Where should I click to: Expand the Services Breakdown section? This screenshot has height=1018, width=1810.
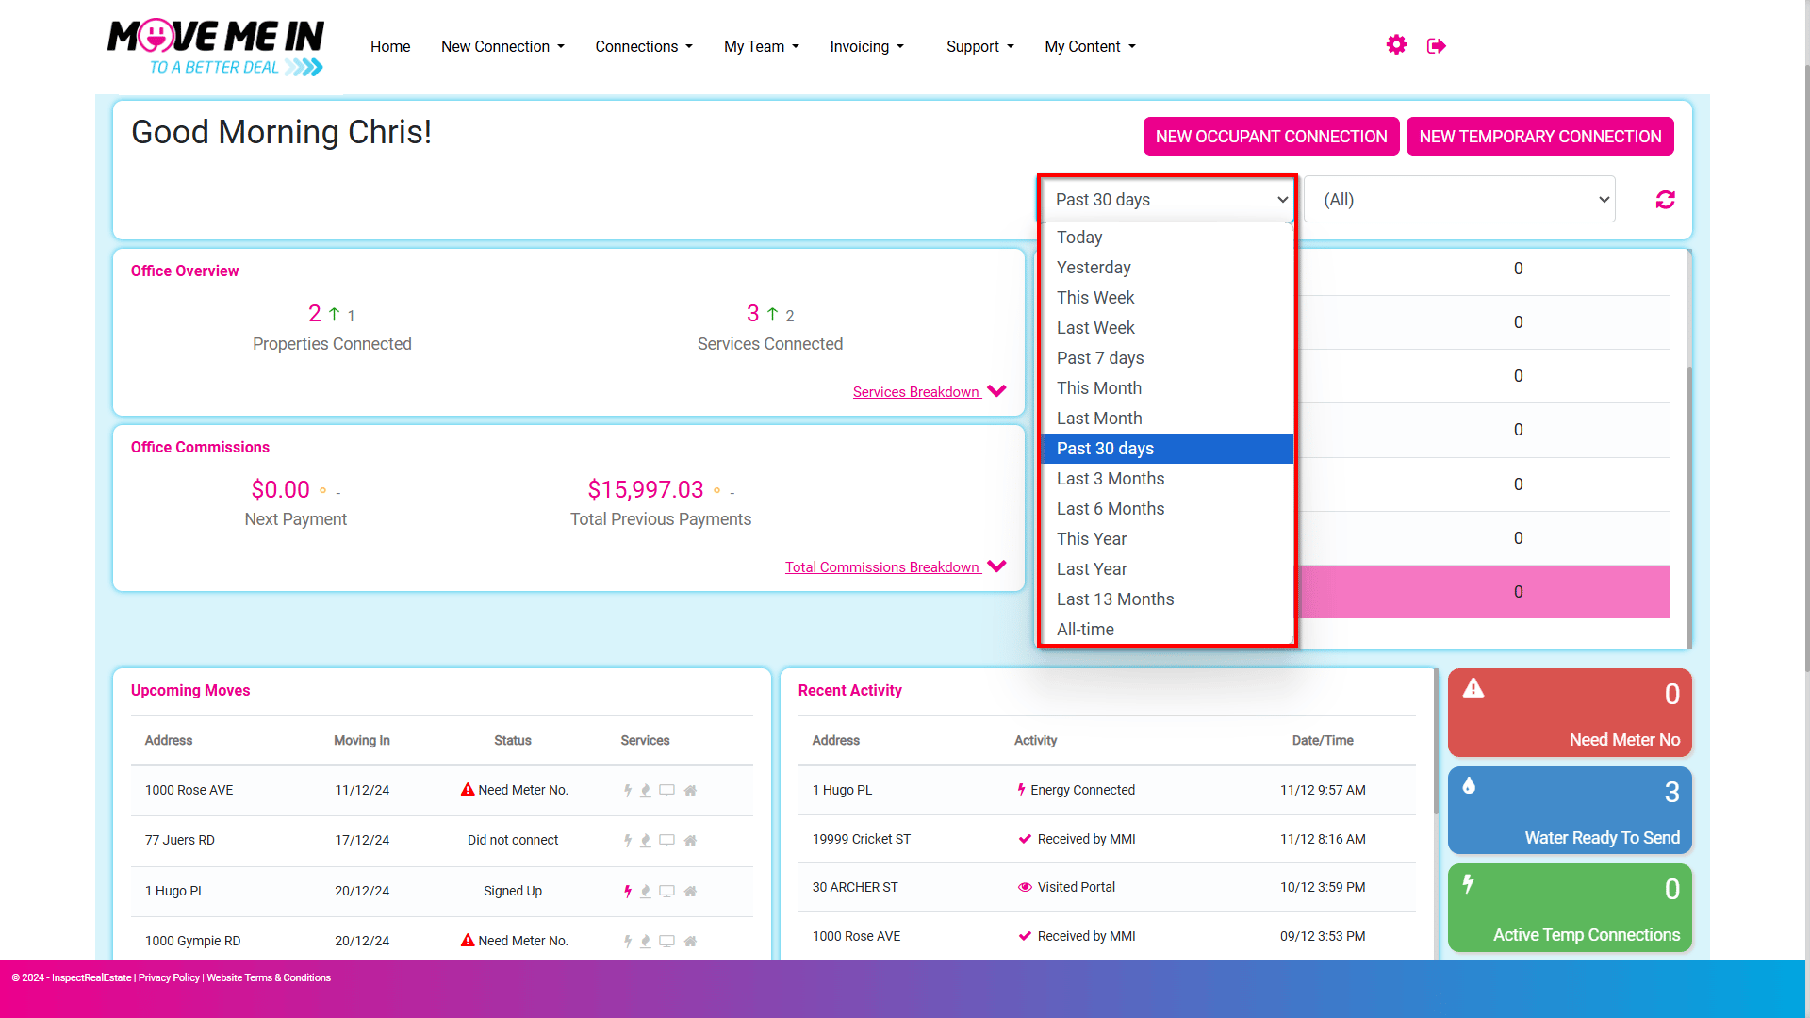[930, 392]
